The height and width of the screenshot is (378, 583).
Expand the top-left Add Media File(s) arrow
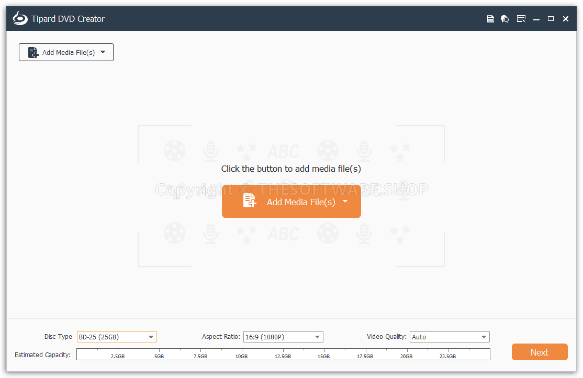103,52
